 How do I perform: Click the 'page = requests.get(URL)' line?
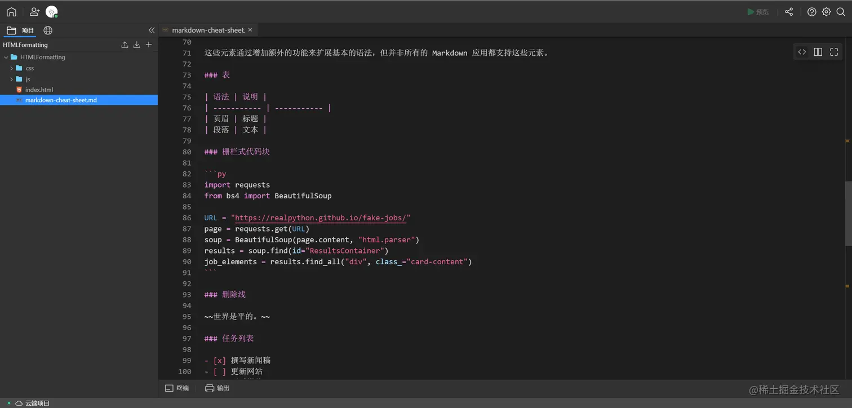pos(257,229)
